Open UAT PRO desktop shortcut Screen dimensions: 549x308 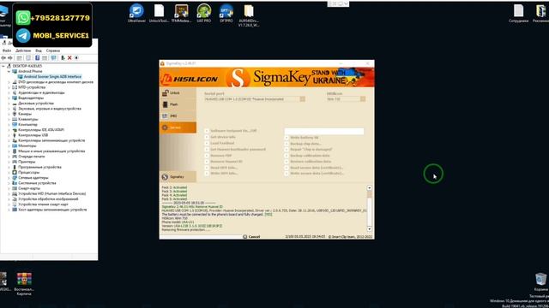coord(204,14)
